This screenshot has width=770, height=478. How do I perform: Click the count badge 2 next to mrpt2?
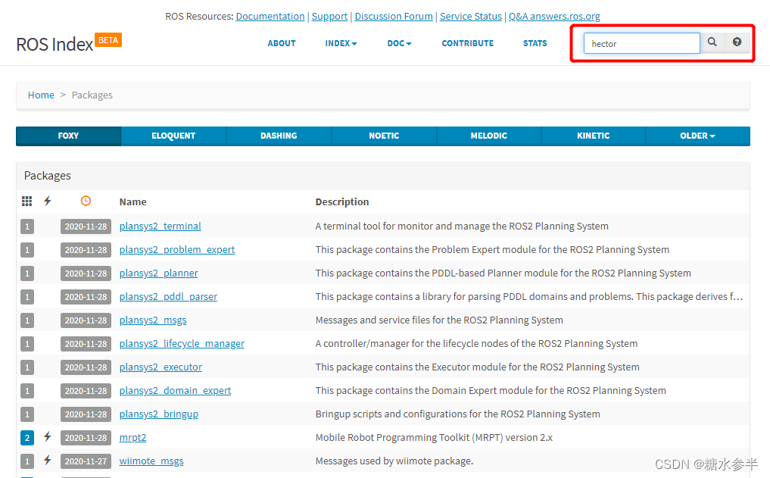tap(27, 438)
